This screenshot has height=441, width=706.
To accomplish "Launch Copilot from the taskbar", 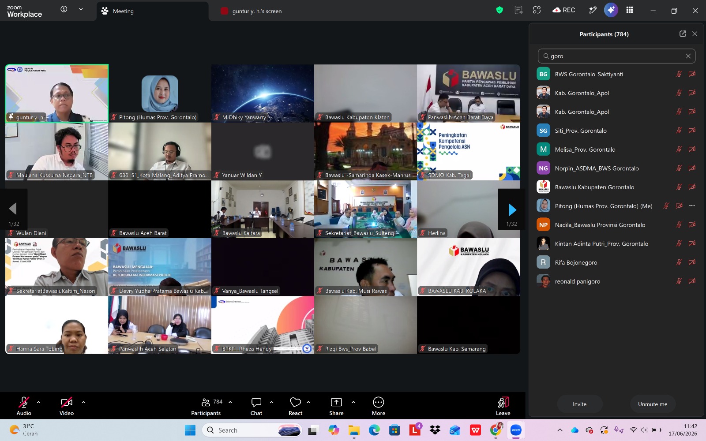I will click(x=334, y=430).
